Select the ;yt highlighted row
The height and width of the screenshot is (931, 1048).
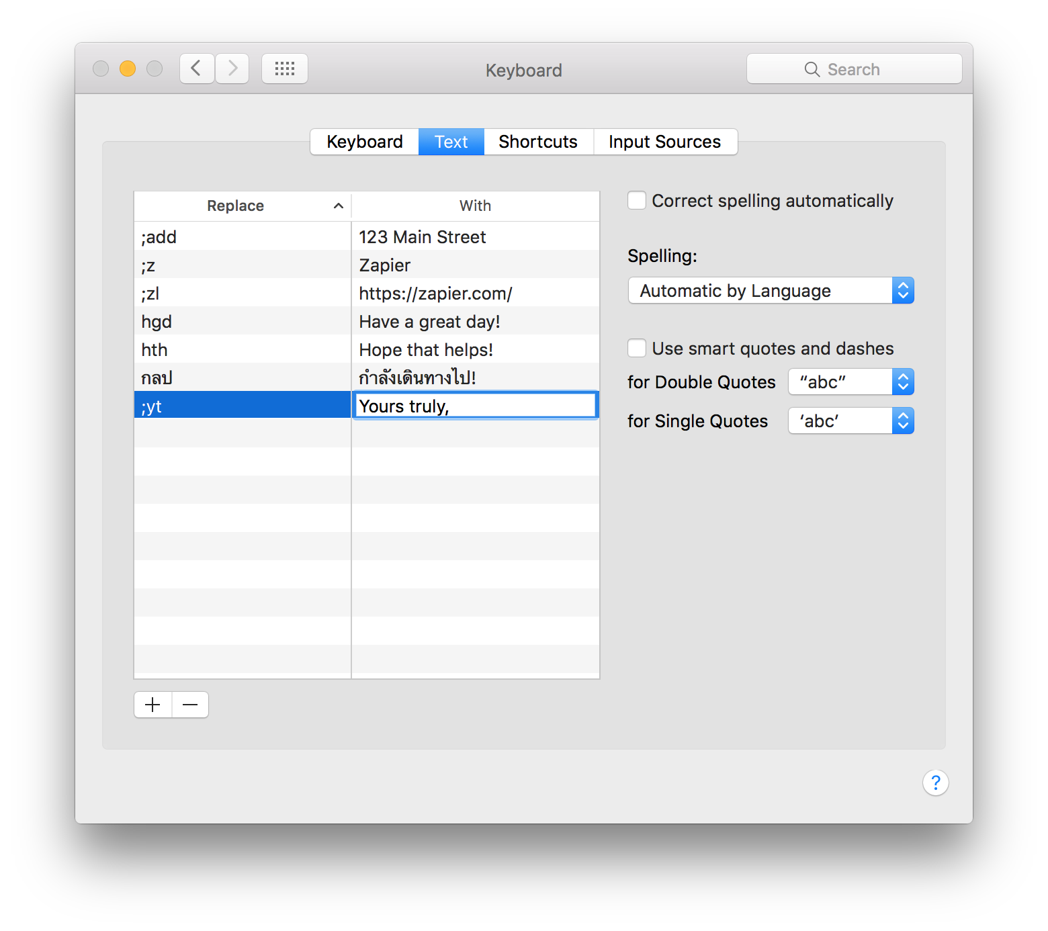click(x=243, y=405)
